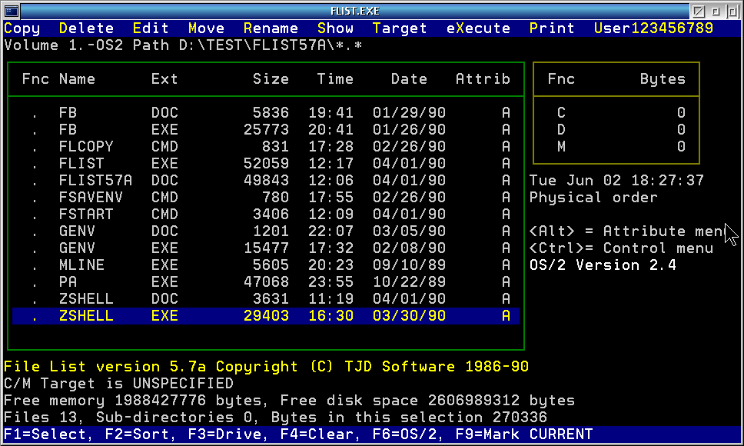Open the User123456789 menu
This screenshot has width=744, height=446.
pos(653,28)
